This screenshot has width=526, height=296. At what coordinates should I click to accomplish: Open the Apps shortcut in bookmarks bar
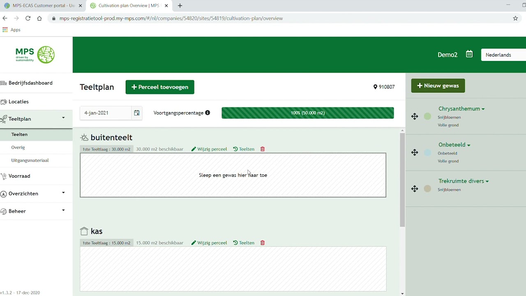point(12,30)
